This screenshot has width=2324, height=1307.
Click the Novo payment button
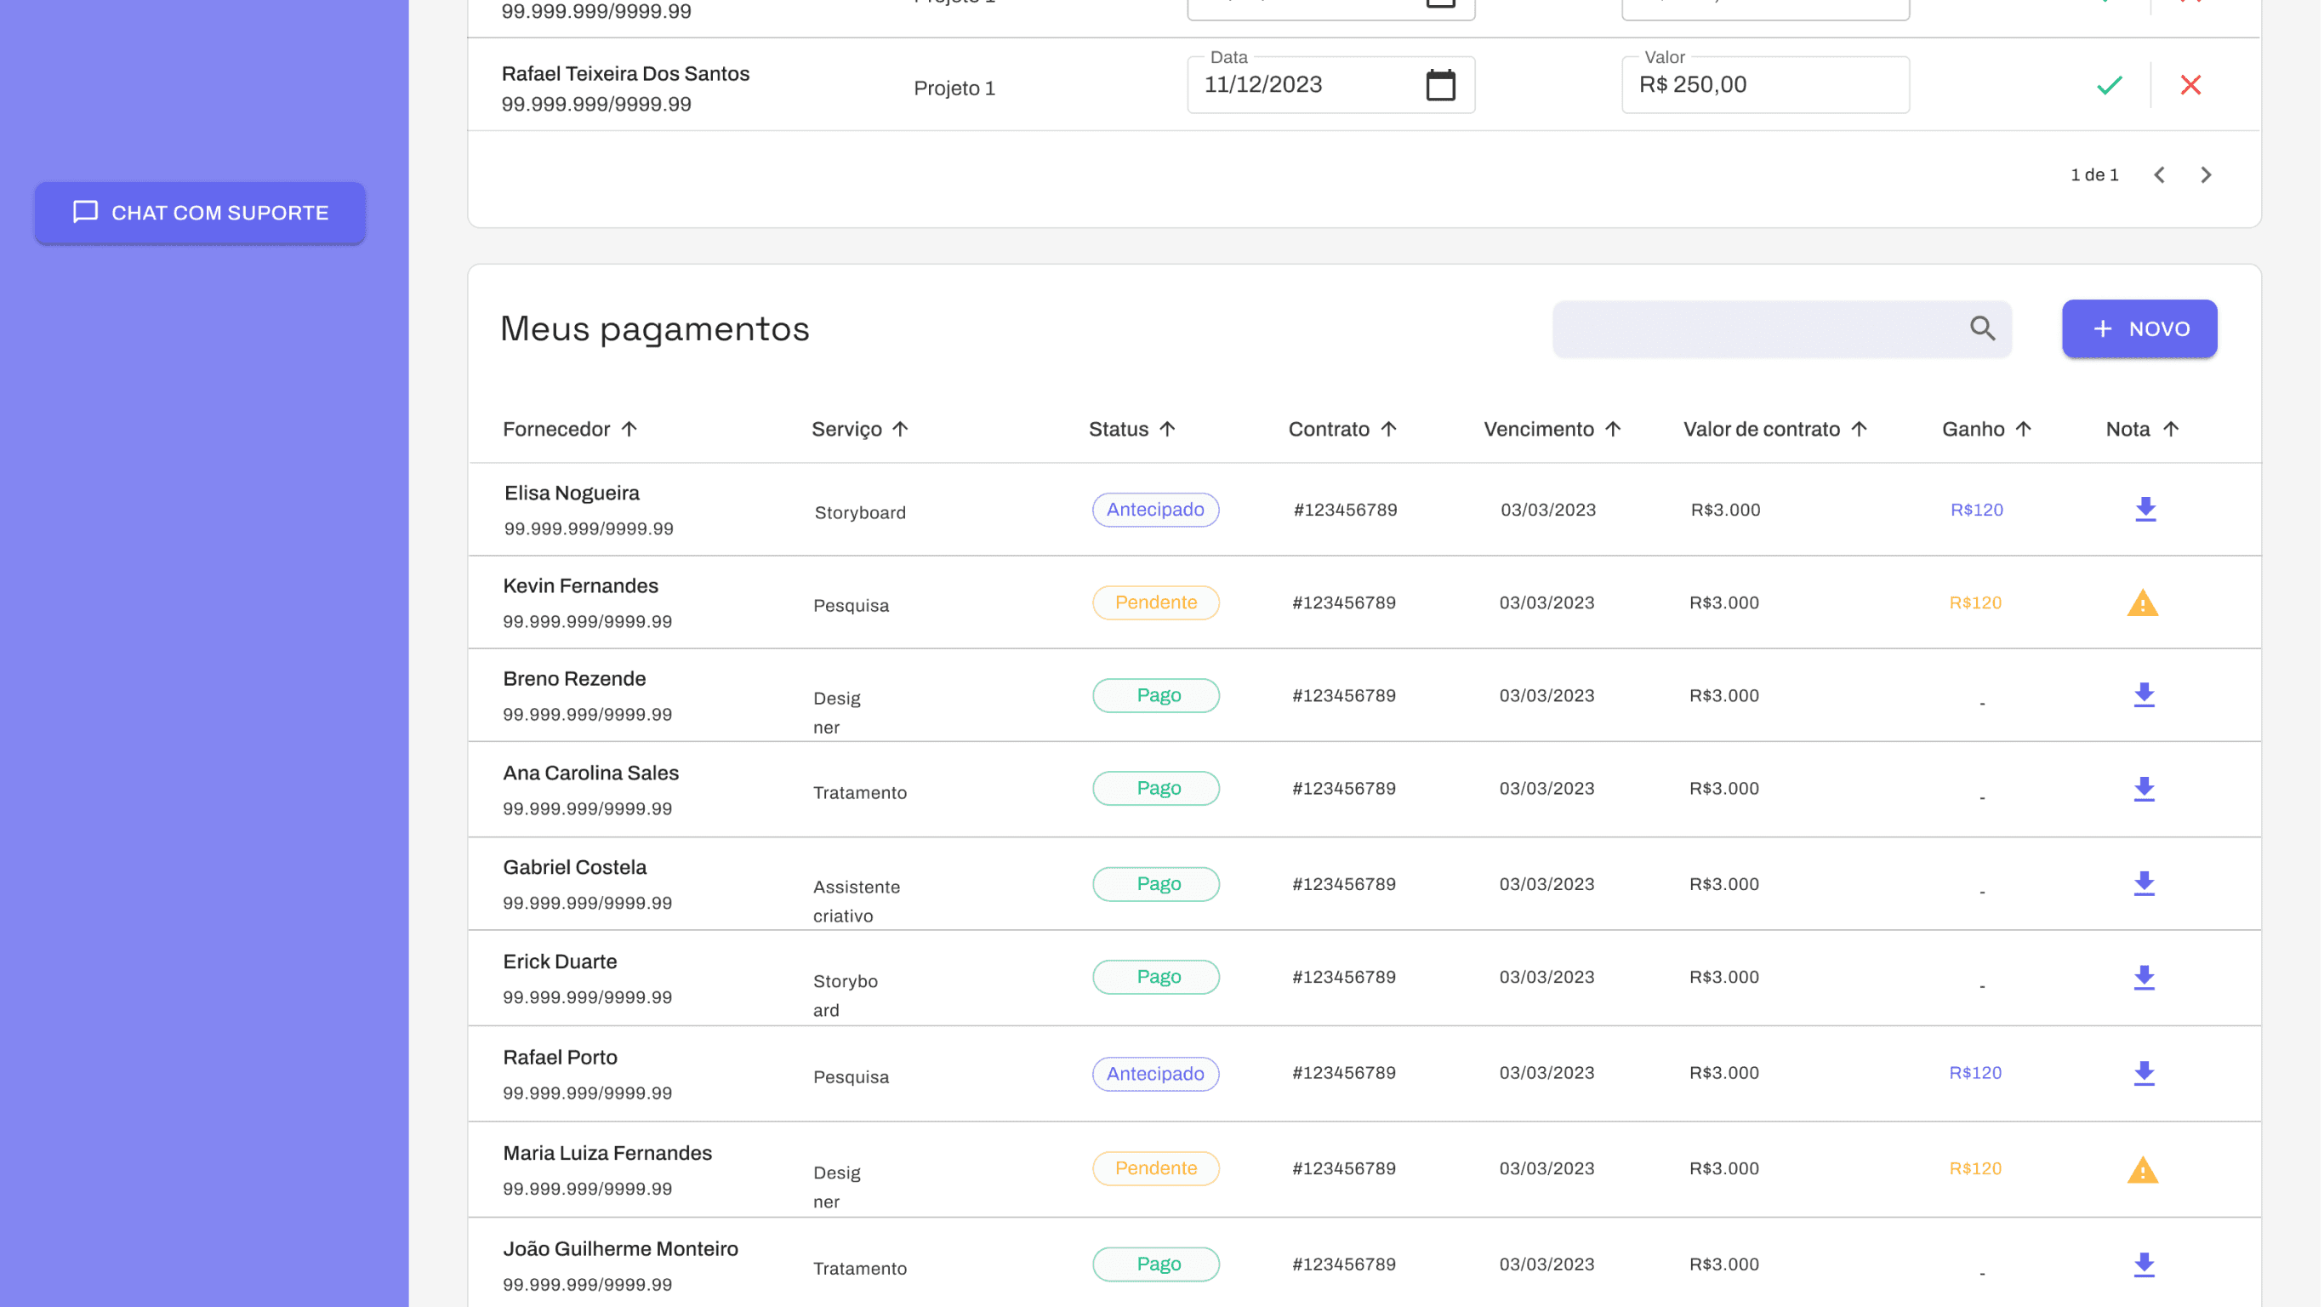point(2139,328)
